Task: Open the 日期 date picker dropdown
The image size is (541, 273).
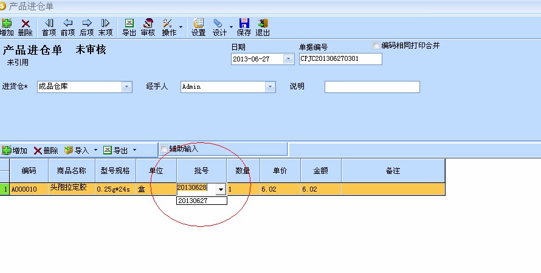Action: tap(289, 59)
